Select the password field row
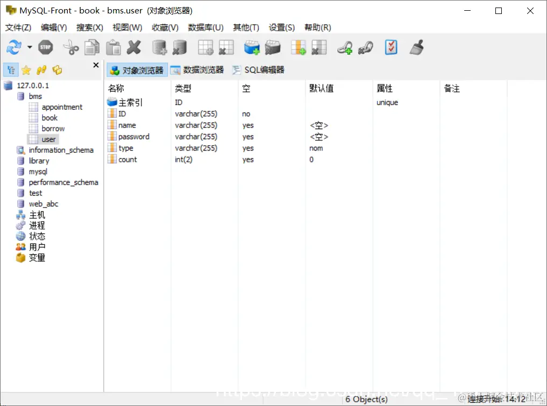The width and height of the screenshot is (547, 406). [x=133, y=137]
